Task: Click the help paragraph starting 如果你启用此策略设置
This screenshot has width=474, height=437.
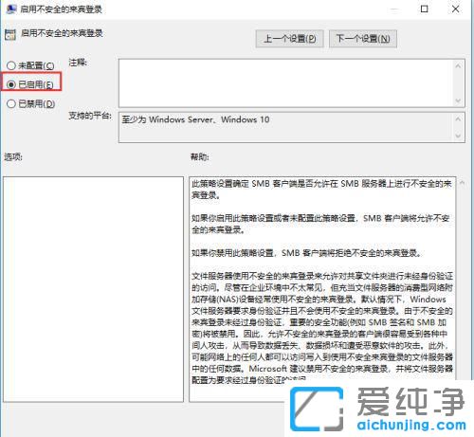Action: (320, 224)
